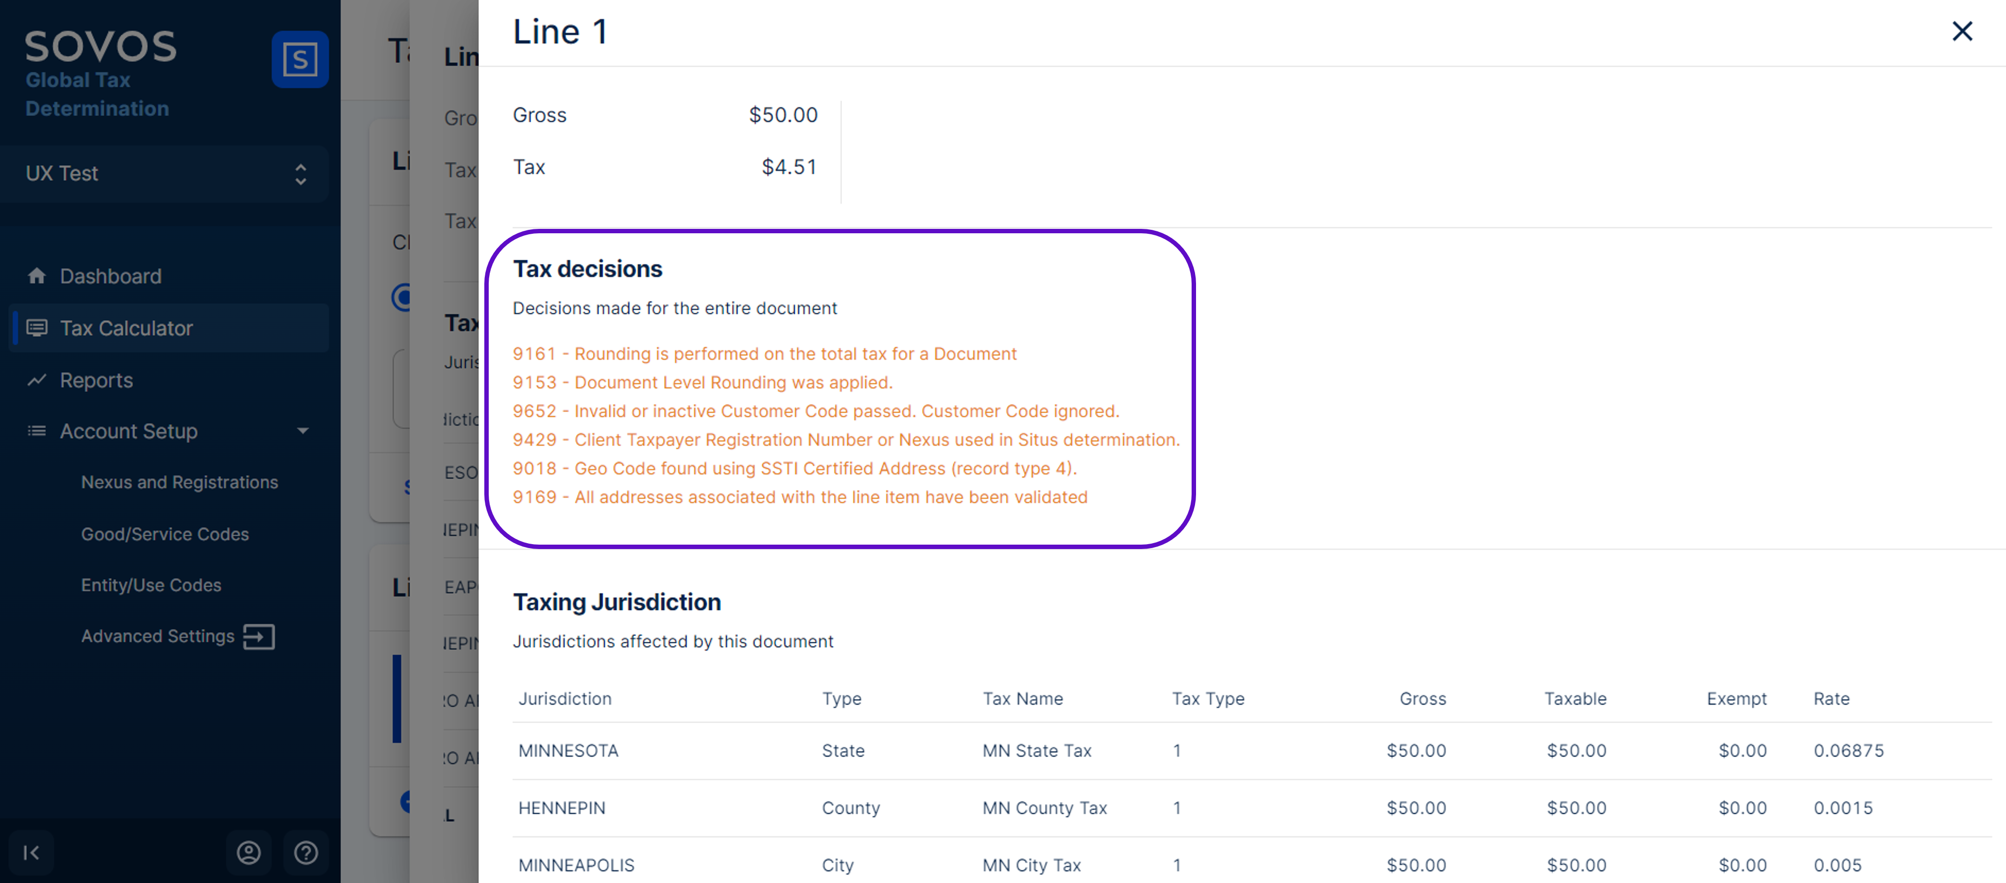Click the Sovos S logo icon
Image resolution: width=2006 pixels, height=883 pixels.
300,59
